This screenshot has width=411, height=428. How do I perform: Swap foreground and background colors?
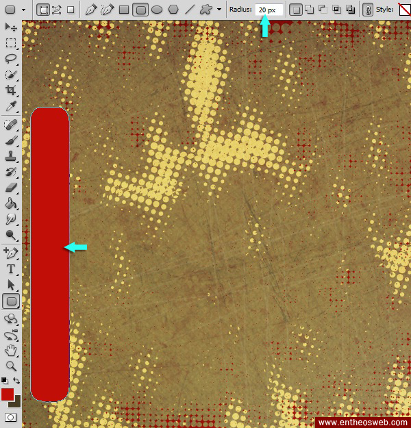click(x=16, y=381)
